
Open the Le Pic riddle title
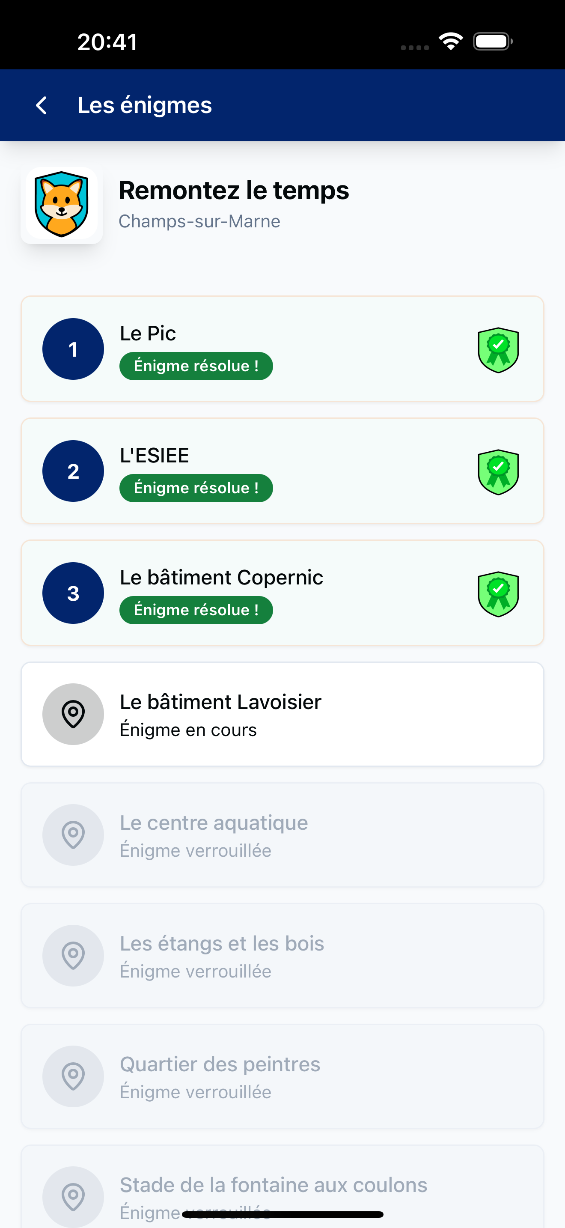pos(148,333)
